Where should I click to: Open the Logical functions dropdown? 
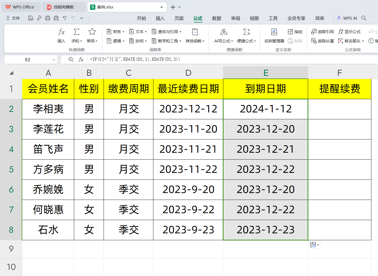click(115, 41)
